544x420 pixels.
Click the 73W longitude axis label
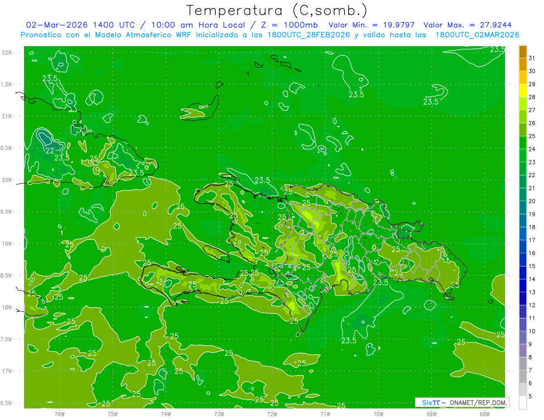pos(219,414)
